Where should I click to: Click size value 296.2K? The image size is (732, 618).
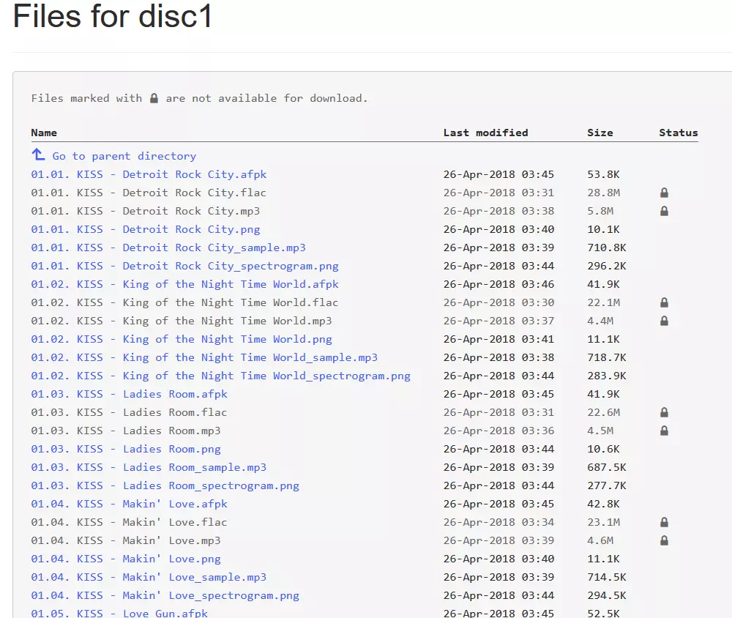[606, 266]
